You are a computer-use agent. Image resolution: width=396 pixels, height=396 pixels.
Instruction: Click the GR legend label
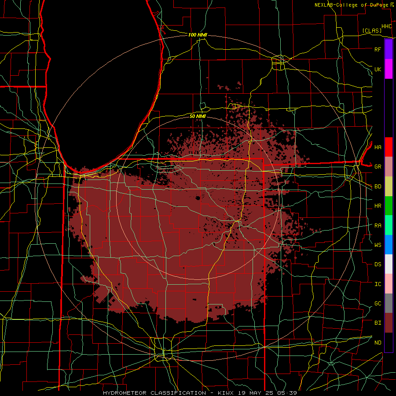tap(378, 167)
